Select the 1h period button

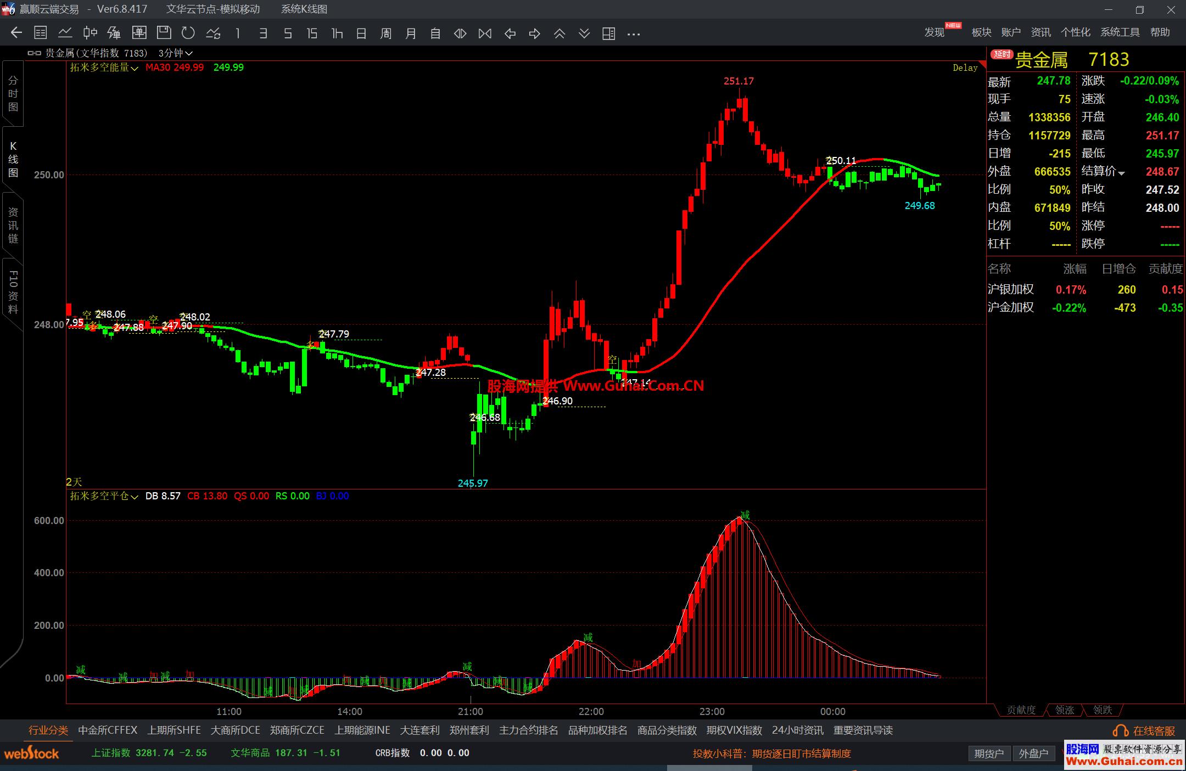point(337,33)
